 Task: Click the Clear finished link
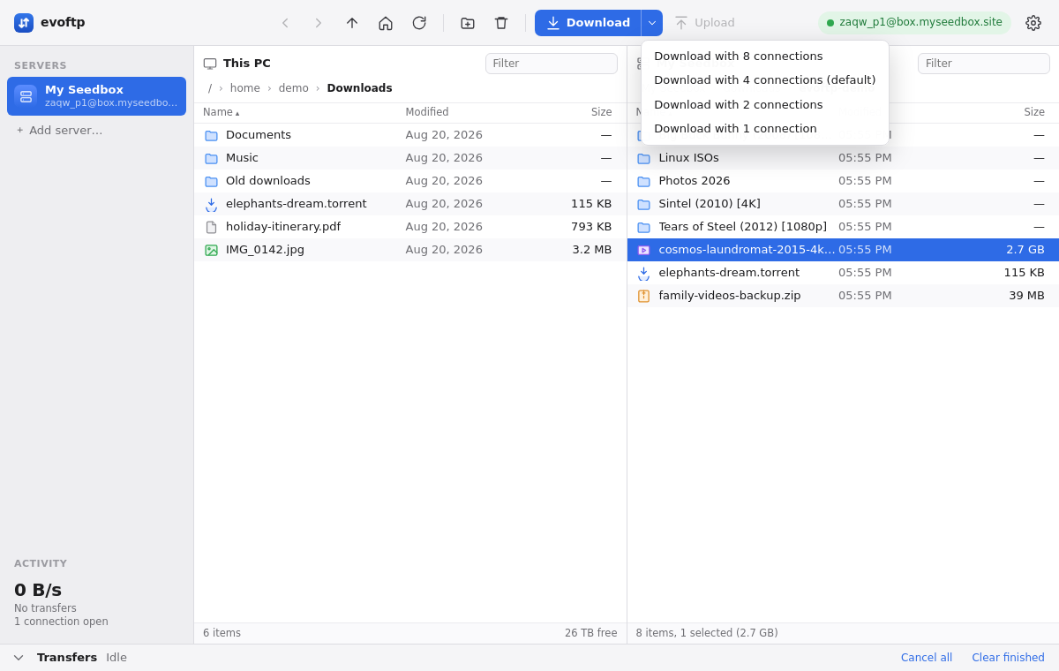pyautogui.click(x=1008, y=658)
